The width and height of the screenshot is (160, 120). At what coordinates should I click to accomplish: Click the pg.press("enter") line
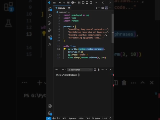(x=78, y=55)
